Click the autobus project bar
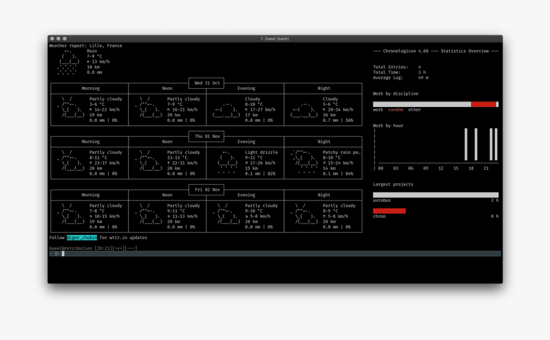Image resolution: width=550 pixels, height=340 pixels. tap(435, 195)
